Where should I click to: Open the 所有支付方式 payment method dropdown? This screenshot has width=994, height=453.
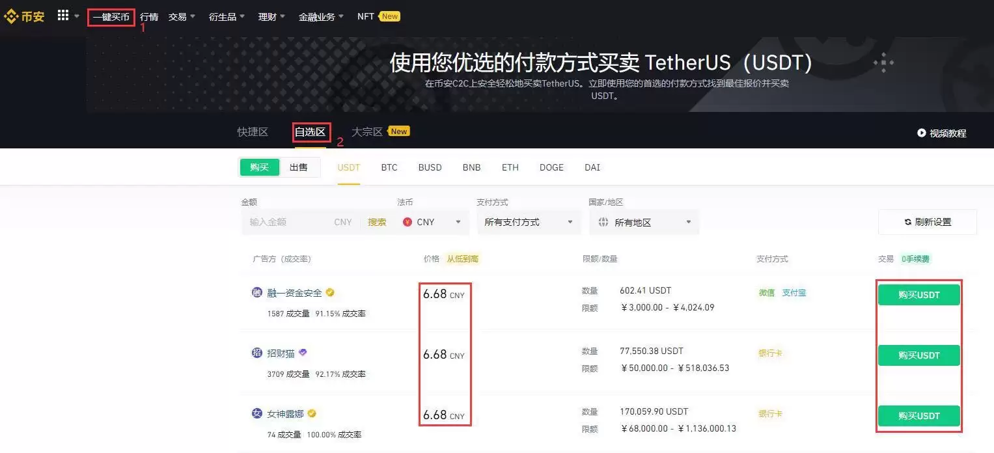click(528, 222)
